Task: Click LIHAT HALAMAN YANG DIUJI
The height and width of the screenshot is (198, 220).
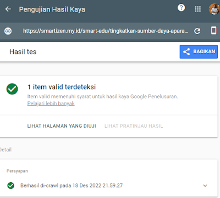Action: [62, 126]
